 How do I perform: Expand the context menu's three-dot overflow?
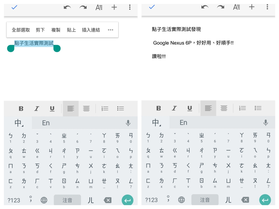(110, 30)
